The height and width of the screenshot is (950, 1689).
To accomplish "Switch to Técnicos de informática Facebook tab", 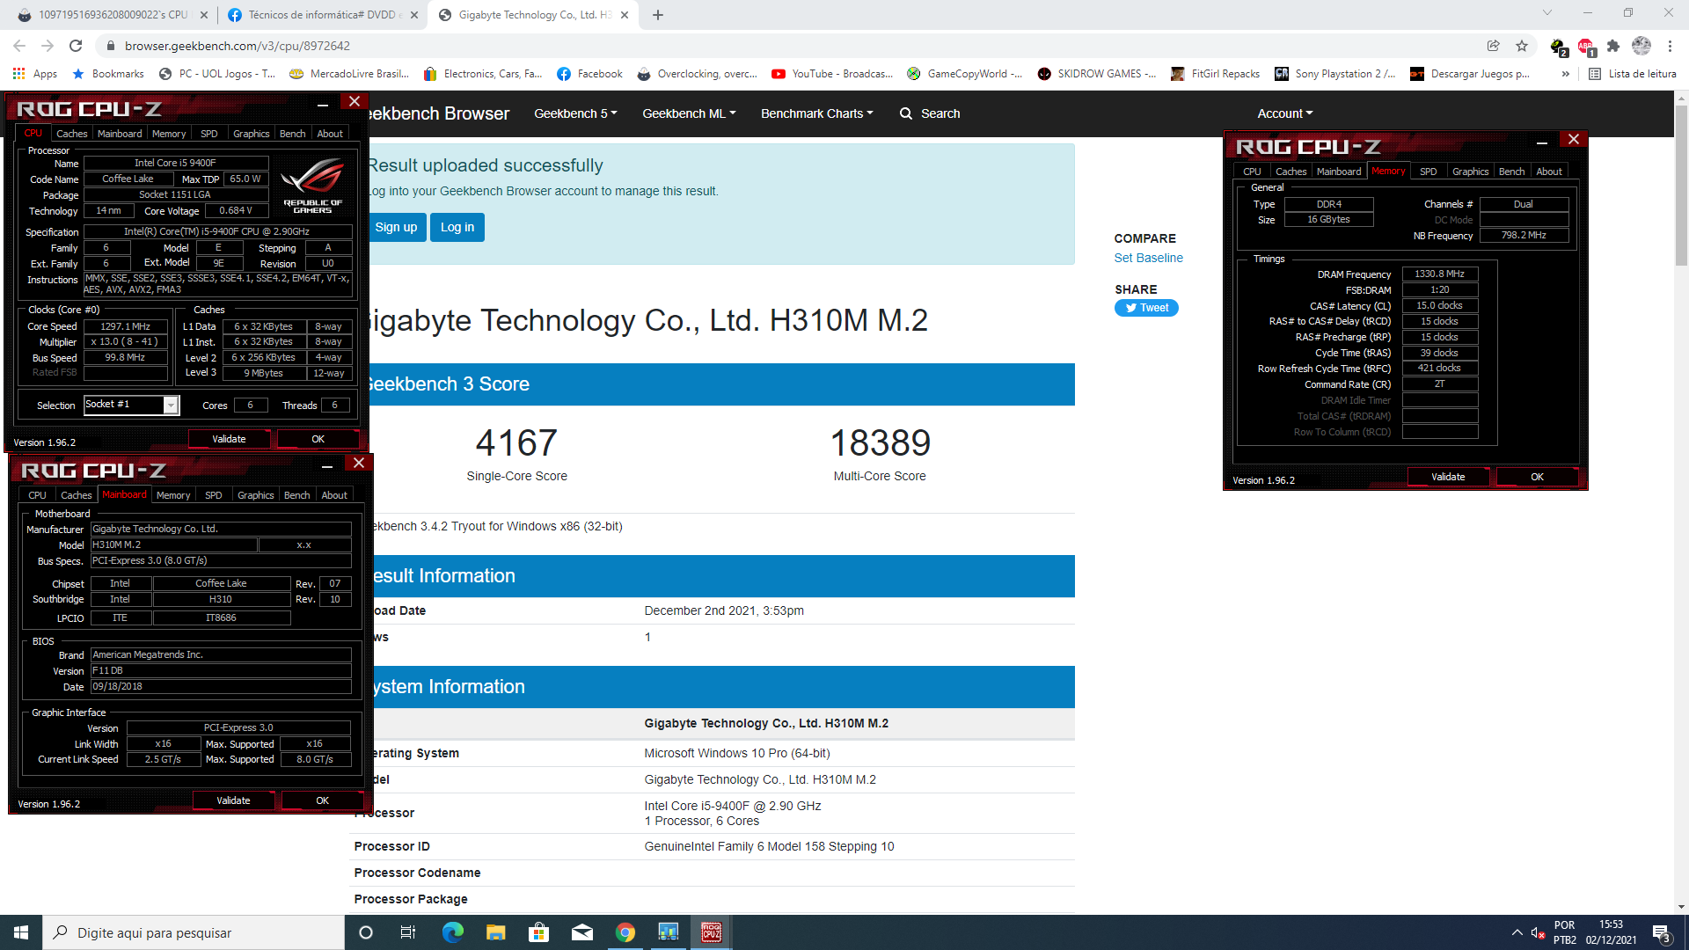I will coord(322,15).
